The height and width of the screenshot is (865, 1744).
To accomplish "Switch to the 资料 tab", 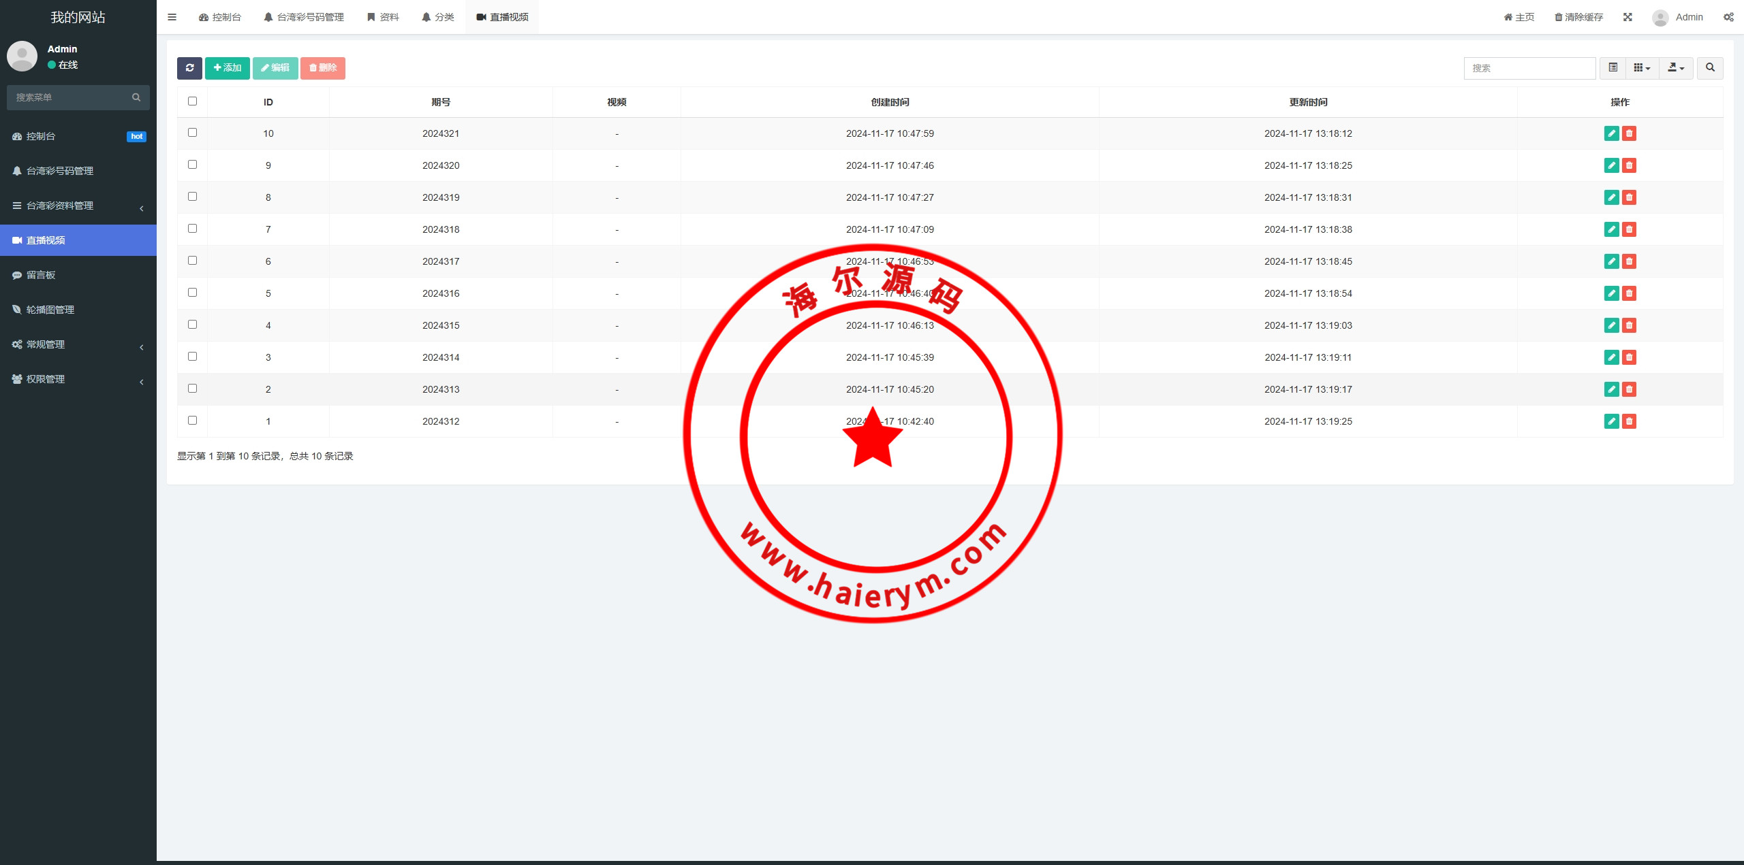I will click(x=383, y=17).
